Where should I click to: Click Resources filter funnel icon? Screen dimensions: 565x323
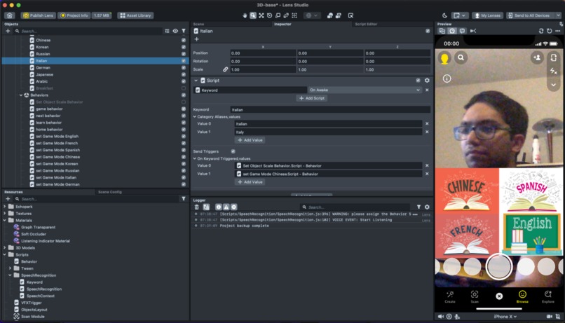(x=184, y=199)
